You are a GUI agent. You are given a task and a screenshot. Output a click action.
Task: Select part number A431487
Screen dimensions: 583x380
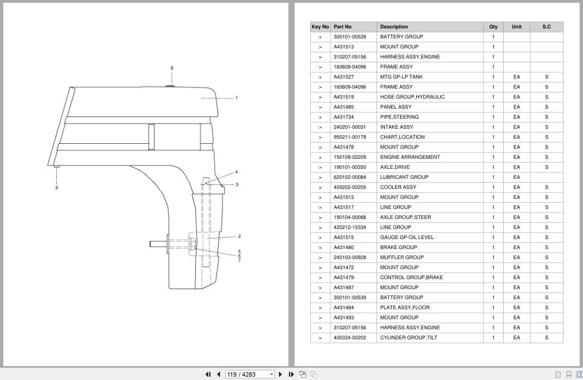pyautogui.click(x=344, y=288)
